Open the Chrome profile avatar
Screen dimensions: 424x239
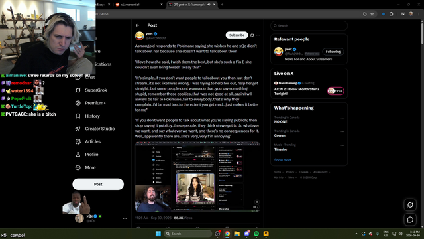411,14
